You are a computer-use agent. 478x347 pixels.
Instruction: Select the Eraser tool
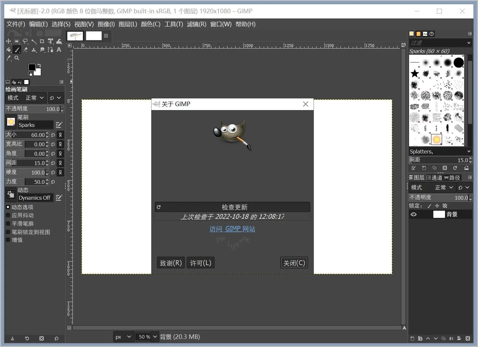pos(25,50)
